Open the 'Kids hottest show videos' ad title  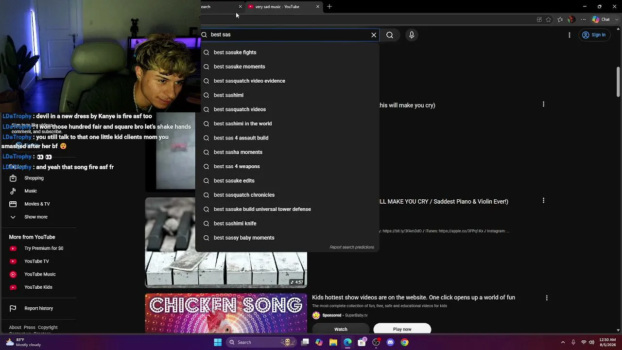(414, 297)
